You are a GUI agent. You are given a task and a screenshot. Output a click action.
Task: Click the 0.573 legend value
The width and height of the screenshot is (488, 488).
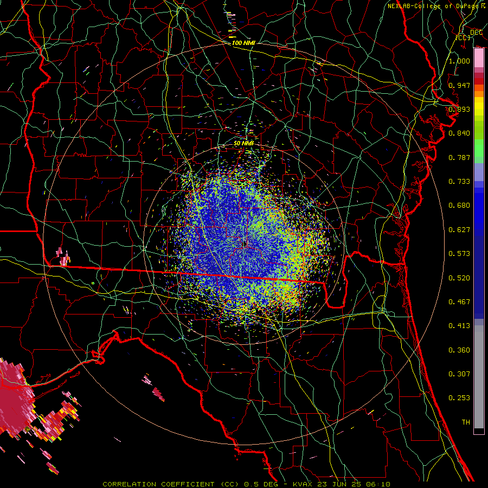(459, 254)
